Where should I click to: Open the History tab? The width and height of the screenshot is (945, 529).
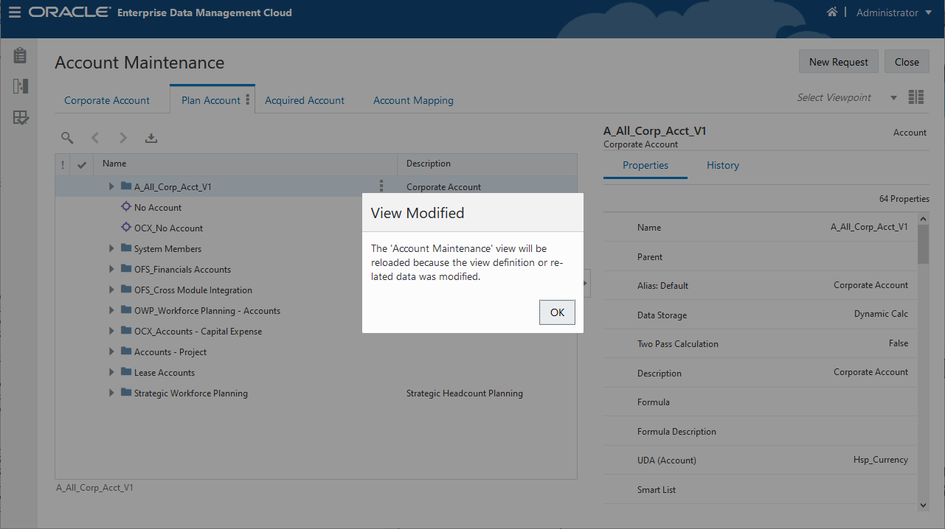pyautogui.click(x=722, y=165)
